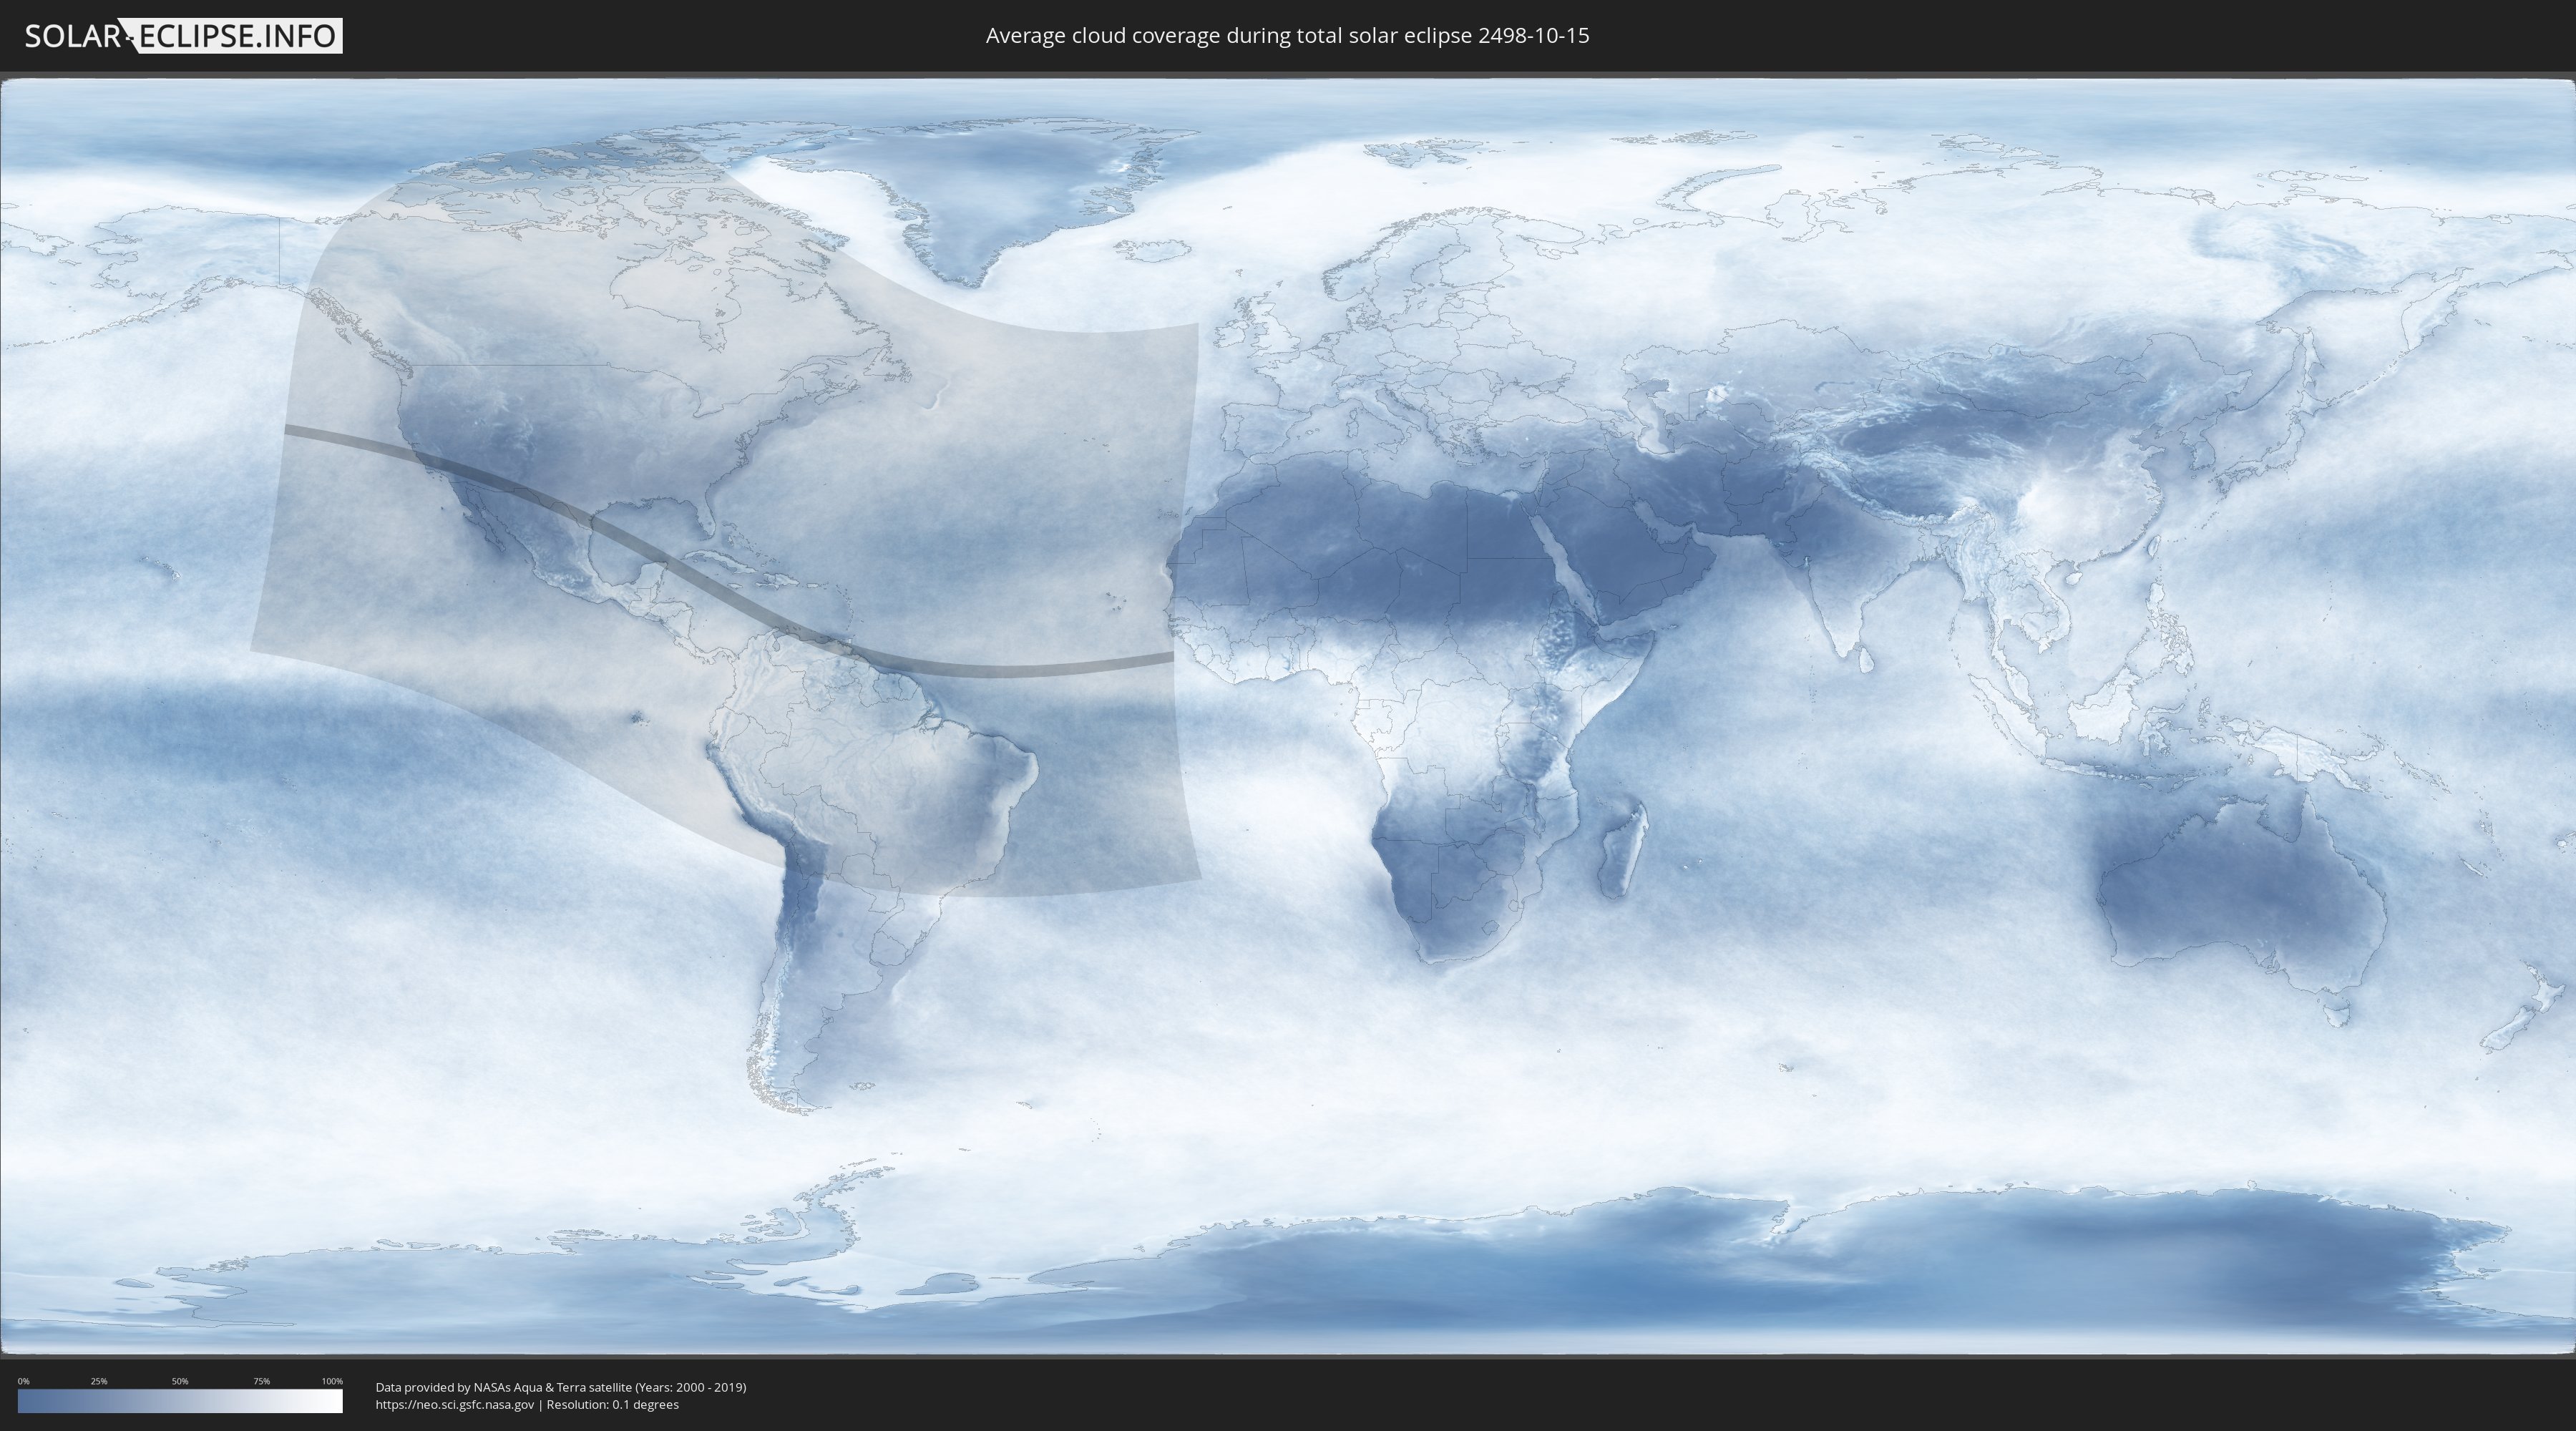Viewport: 2576px width, 1431px height.
Task: Click the '50%' legend label
Action: (180, 1381)
